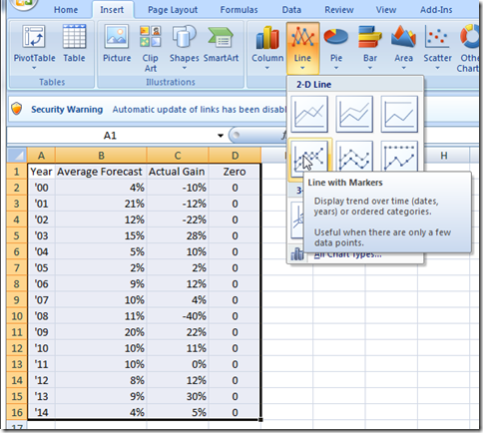The image size is (483, 433).
Task: Open the Shapes dropdown
Action: (184, 48)
